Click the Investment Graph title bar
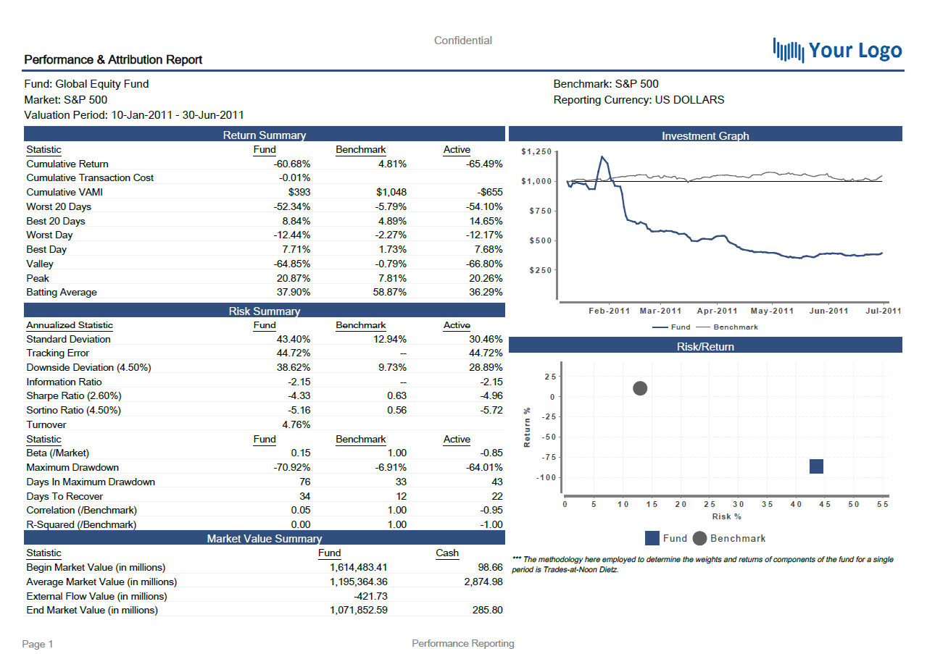Image resolution: width=927 pixels, height=654 pixels. [x=705, y=135]
